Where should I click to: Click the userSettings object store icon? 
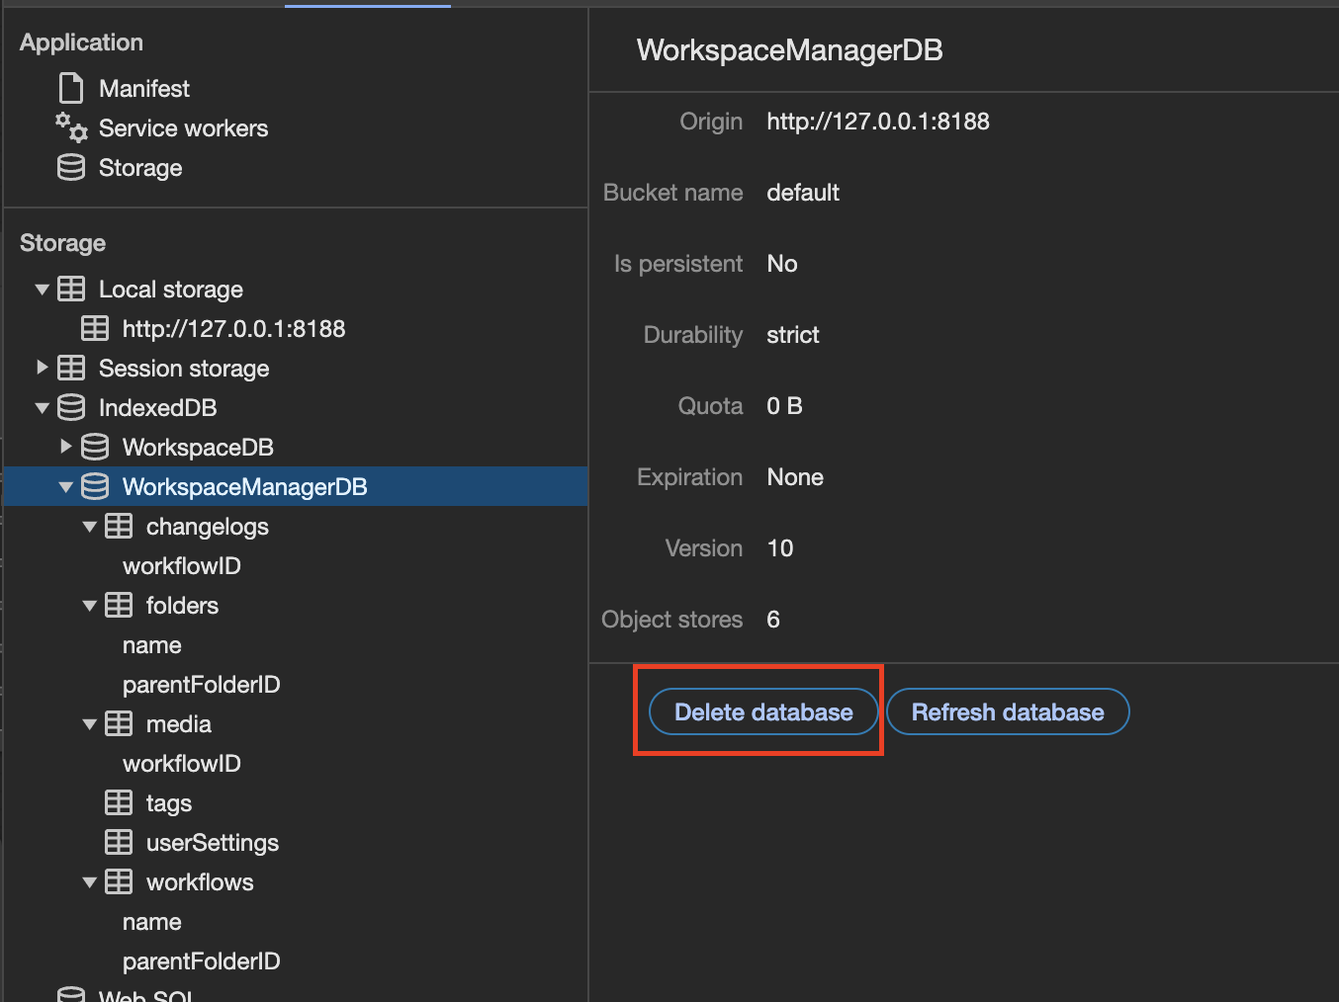pyautogui.click(x=119, y=843)
